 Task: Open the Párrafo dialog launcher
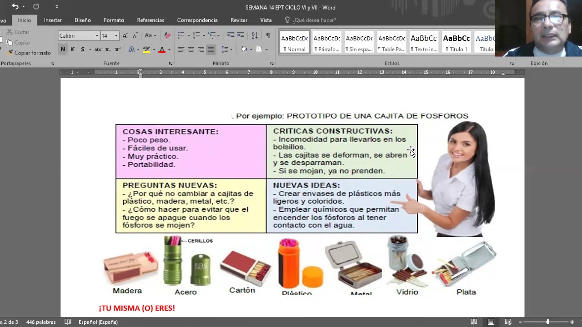click(x=272, y=64)
